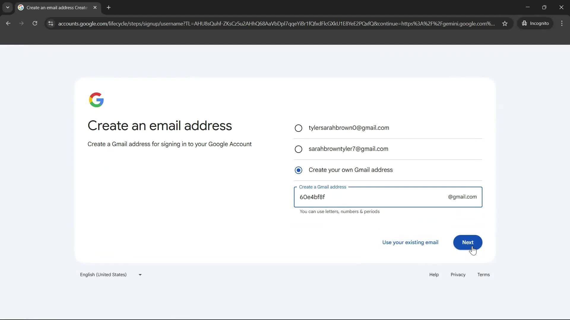Open the Chrome three-dot menu
The width and height of the screenshot is (570, 320).
(x=562, y=23)
